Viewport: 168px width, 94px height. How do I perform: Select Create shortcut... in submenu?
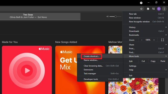(100, 56)
